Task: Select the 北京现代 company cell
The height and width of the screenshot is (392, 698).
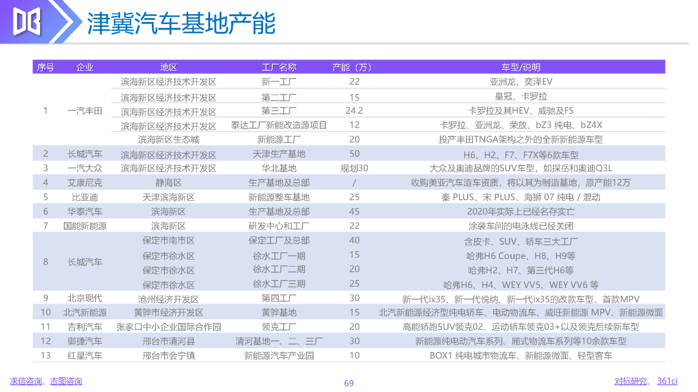Action: 85,298
